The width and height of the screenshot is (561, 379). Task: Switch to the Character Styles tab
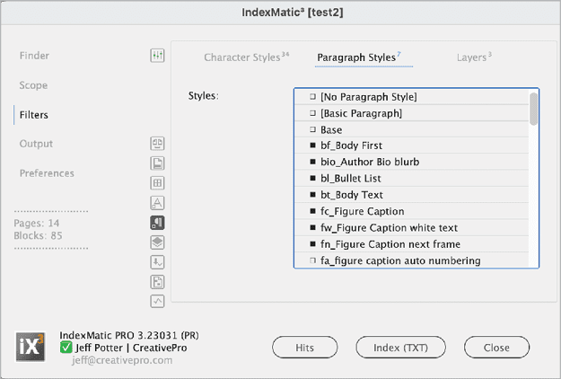[x=246, y=57]
